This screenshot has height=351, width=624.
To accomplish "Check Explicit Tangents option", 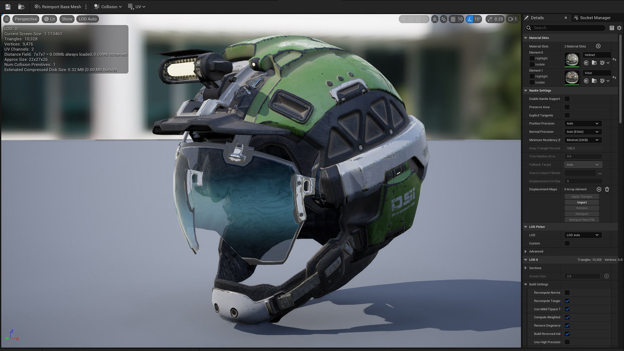I will point(567,115).
